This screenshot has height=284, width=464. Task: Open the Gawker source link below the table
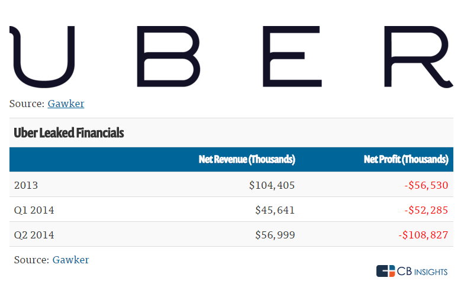[70, 259]
